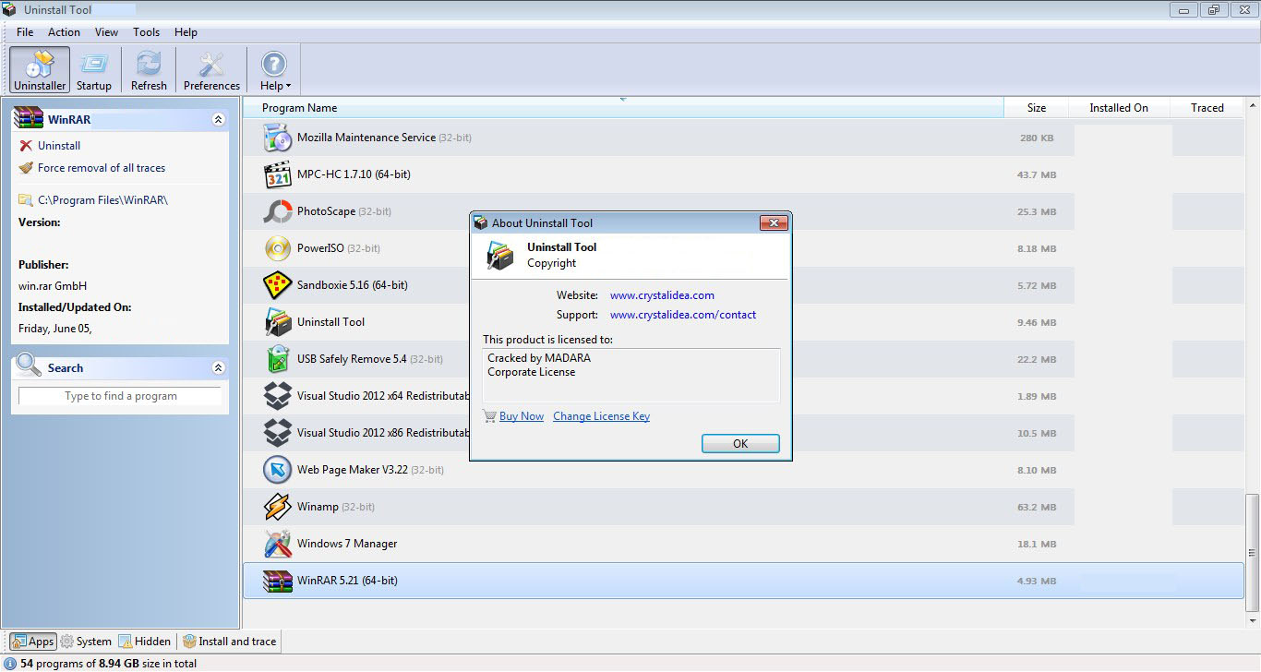Expand the Help toolbar dropdown

pos(274,70)
